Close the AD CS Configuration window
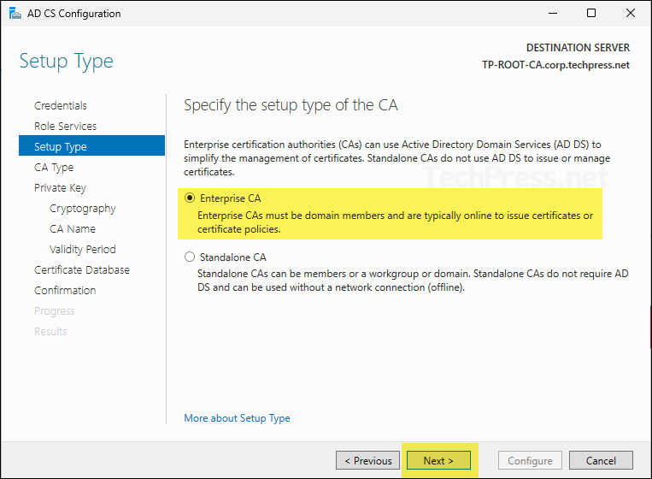Image resolution: width=652 pixels, height=479 pixels. (x=631, y=14)
